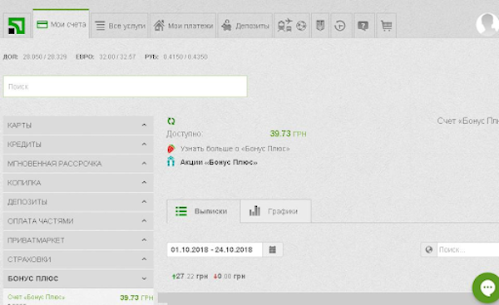This screenshot has height=305, width=499.
Task: Expand the КОПИЛКА sidebar section
Action: click(x=78, y=183)
